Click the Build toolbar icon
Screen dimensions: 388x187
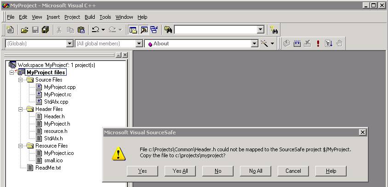pyautogui.click(x=297, y=44)
